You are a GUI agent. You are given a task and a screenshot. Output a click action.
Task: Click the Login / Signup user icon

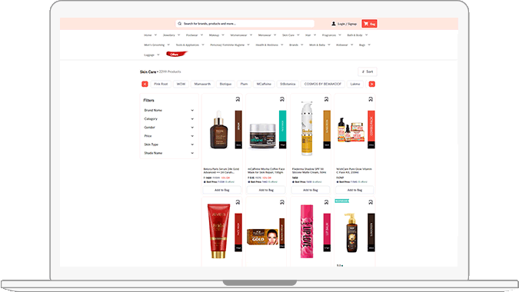(x=333, y=24)
